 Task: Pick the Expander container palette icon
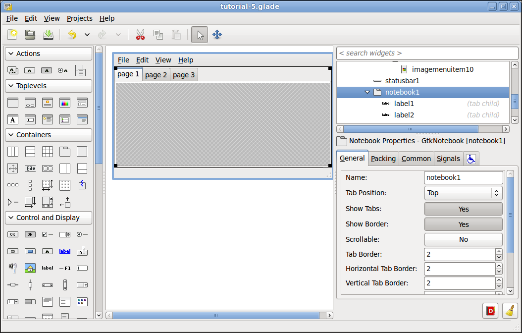tap(13, 202)
